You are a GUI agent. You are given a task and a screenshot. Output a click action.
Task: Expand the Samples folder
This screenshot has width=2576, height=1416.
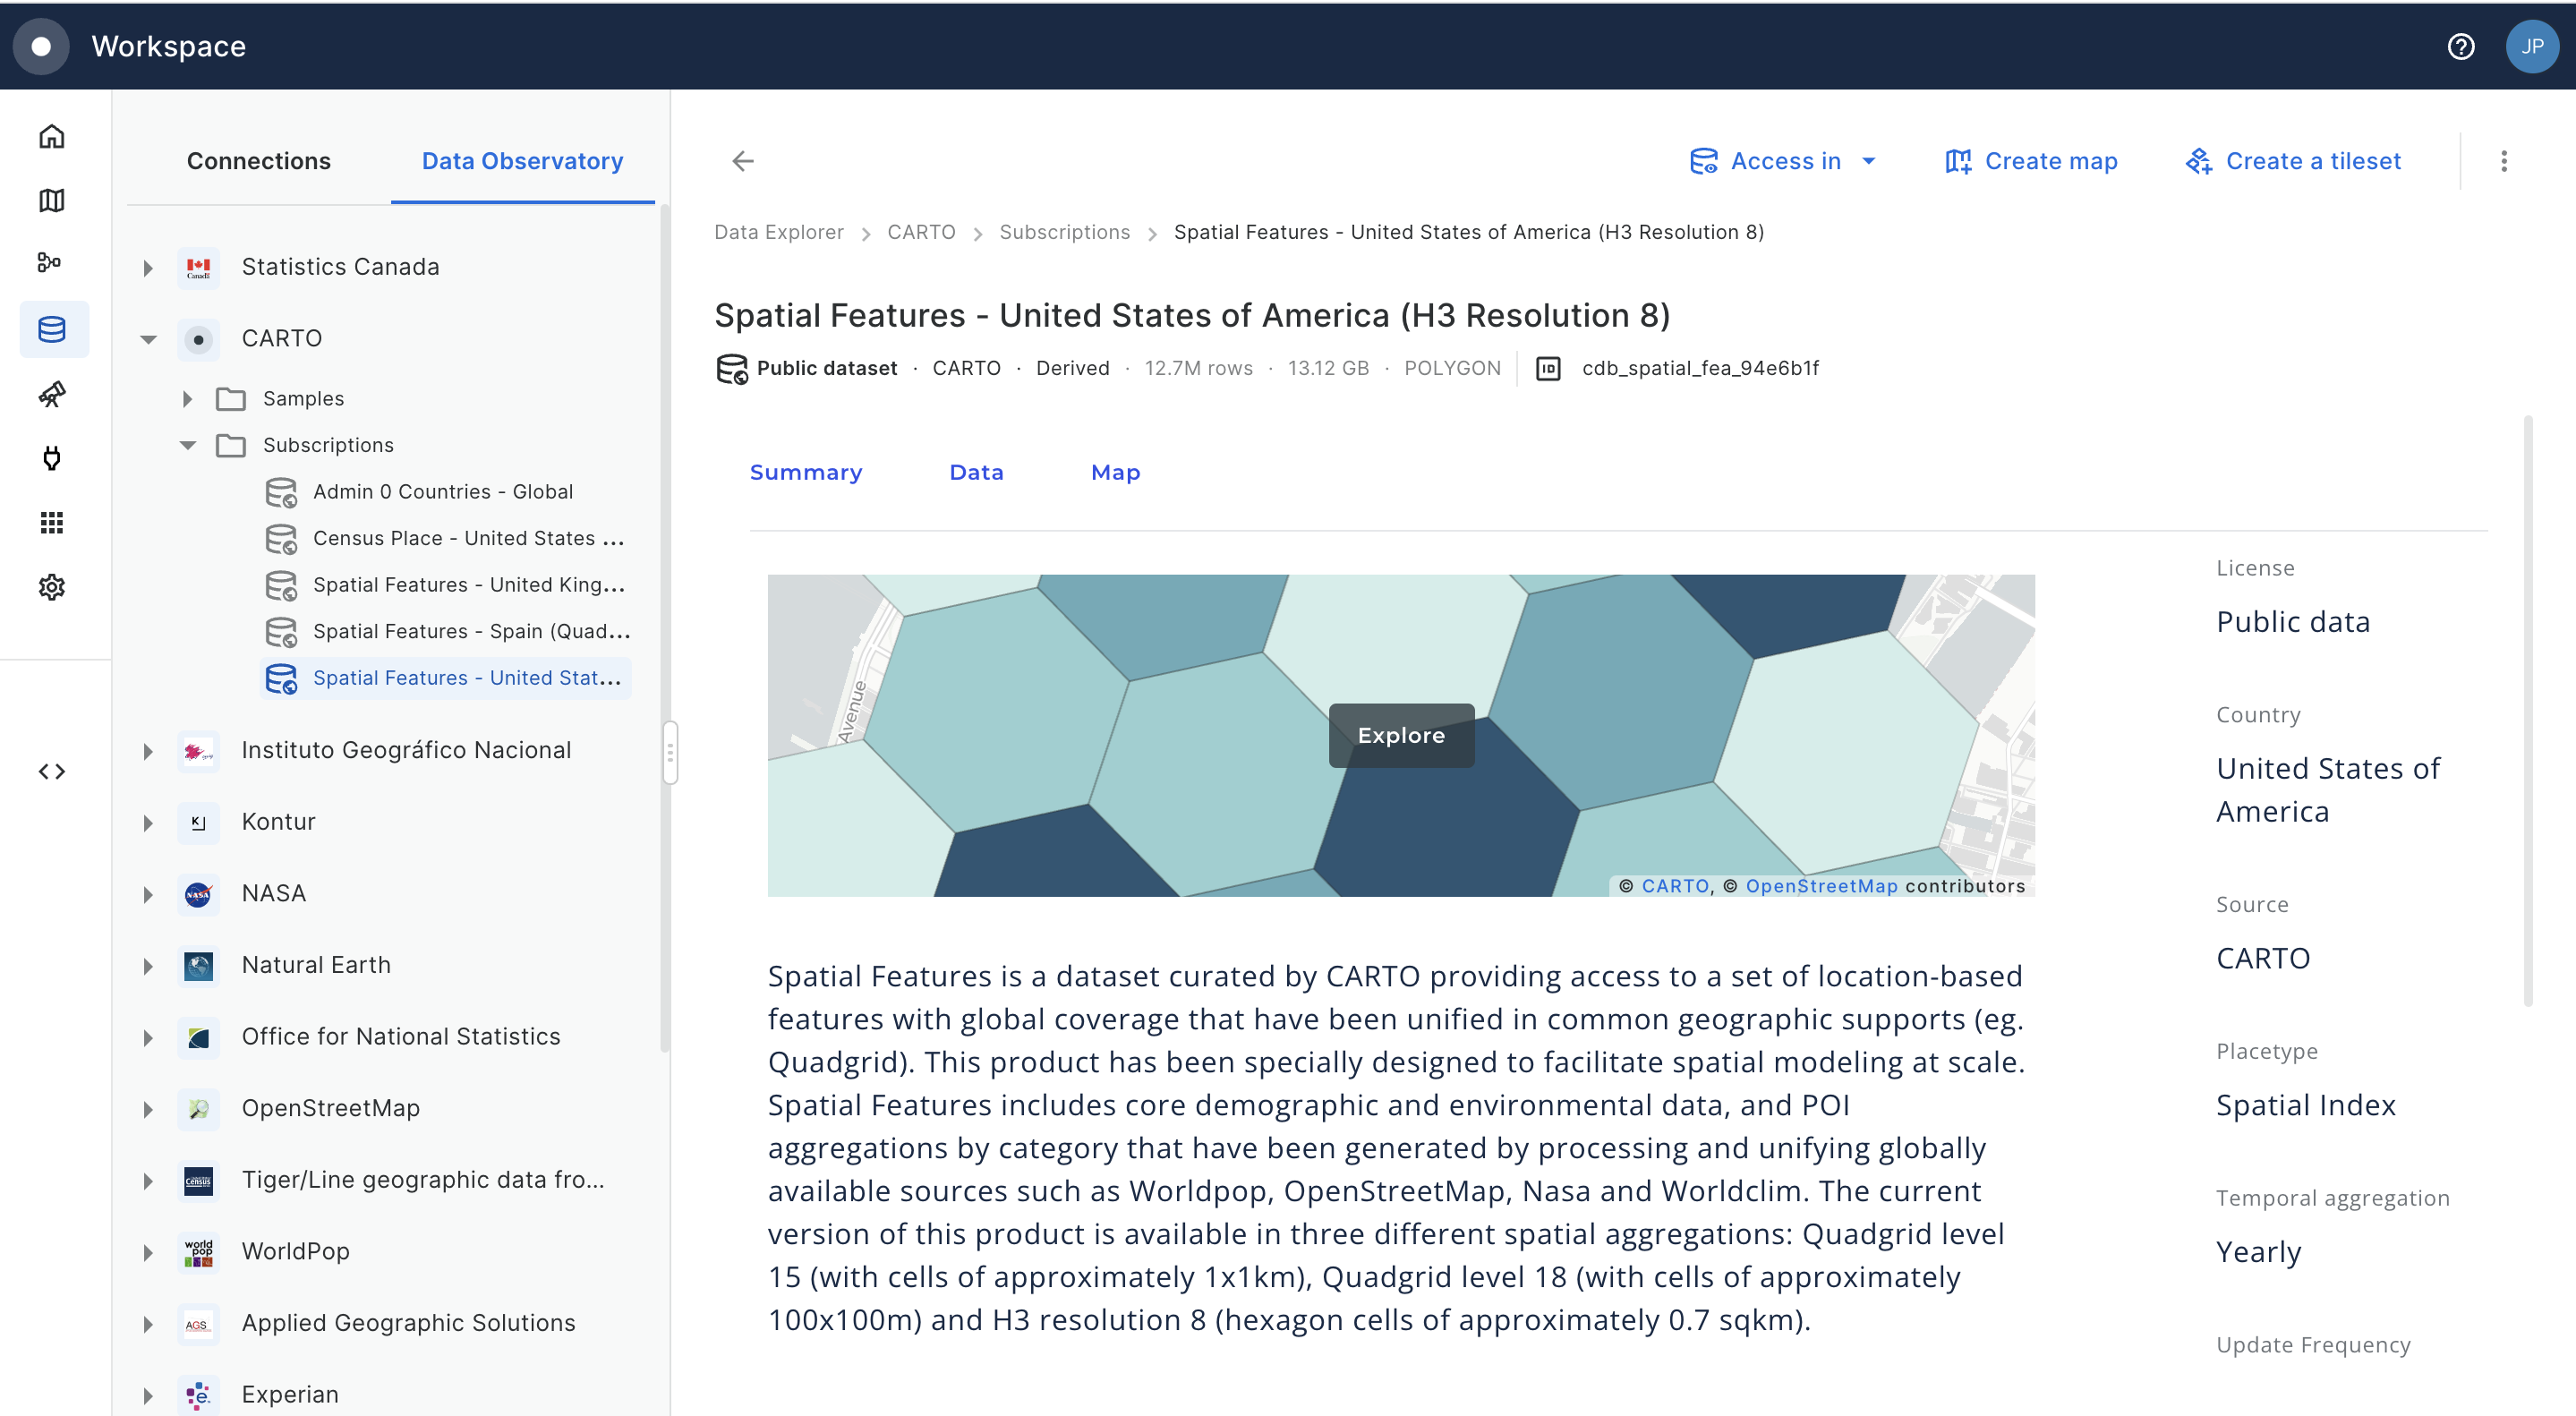tap(187, 399)
